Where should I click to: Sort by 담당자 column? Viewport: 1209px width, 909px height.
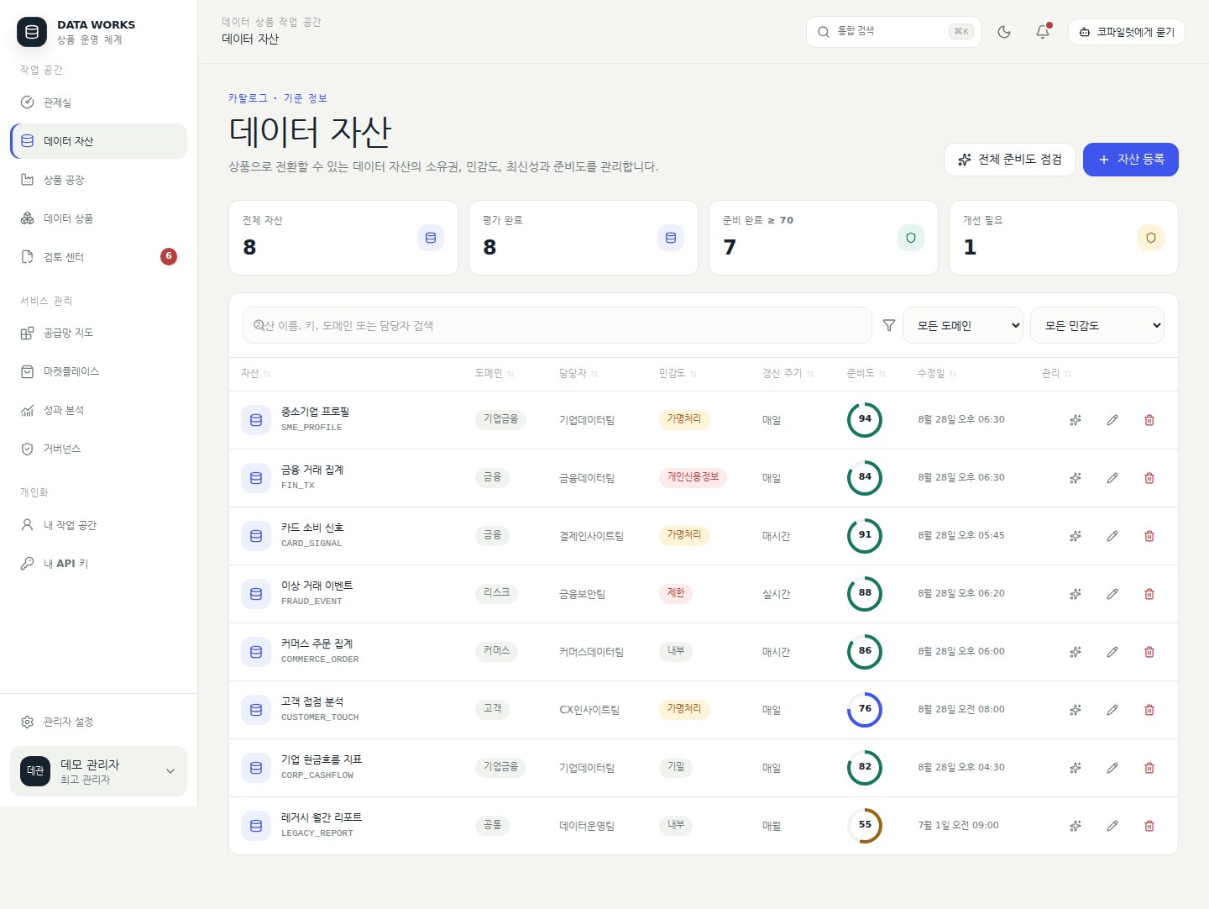(578, 374)
